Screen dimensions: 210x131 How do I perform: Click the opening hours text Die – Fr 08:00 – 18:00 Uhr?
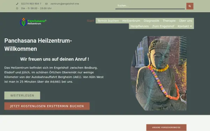(36, 8)
